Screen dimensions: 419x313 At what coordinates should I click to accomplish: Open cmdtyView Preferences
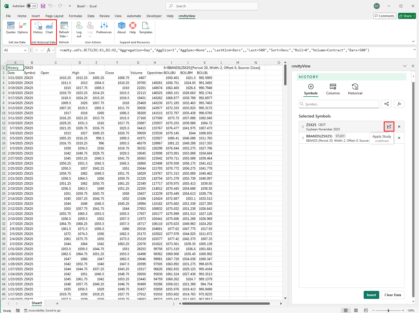point(104,28)
